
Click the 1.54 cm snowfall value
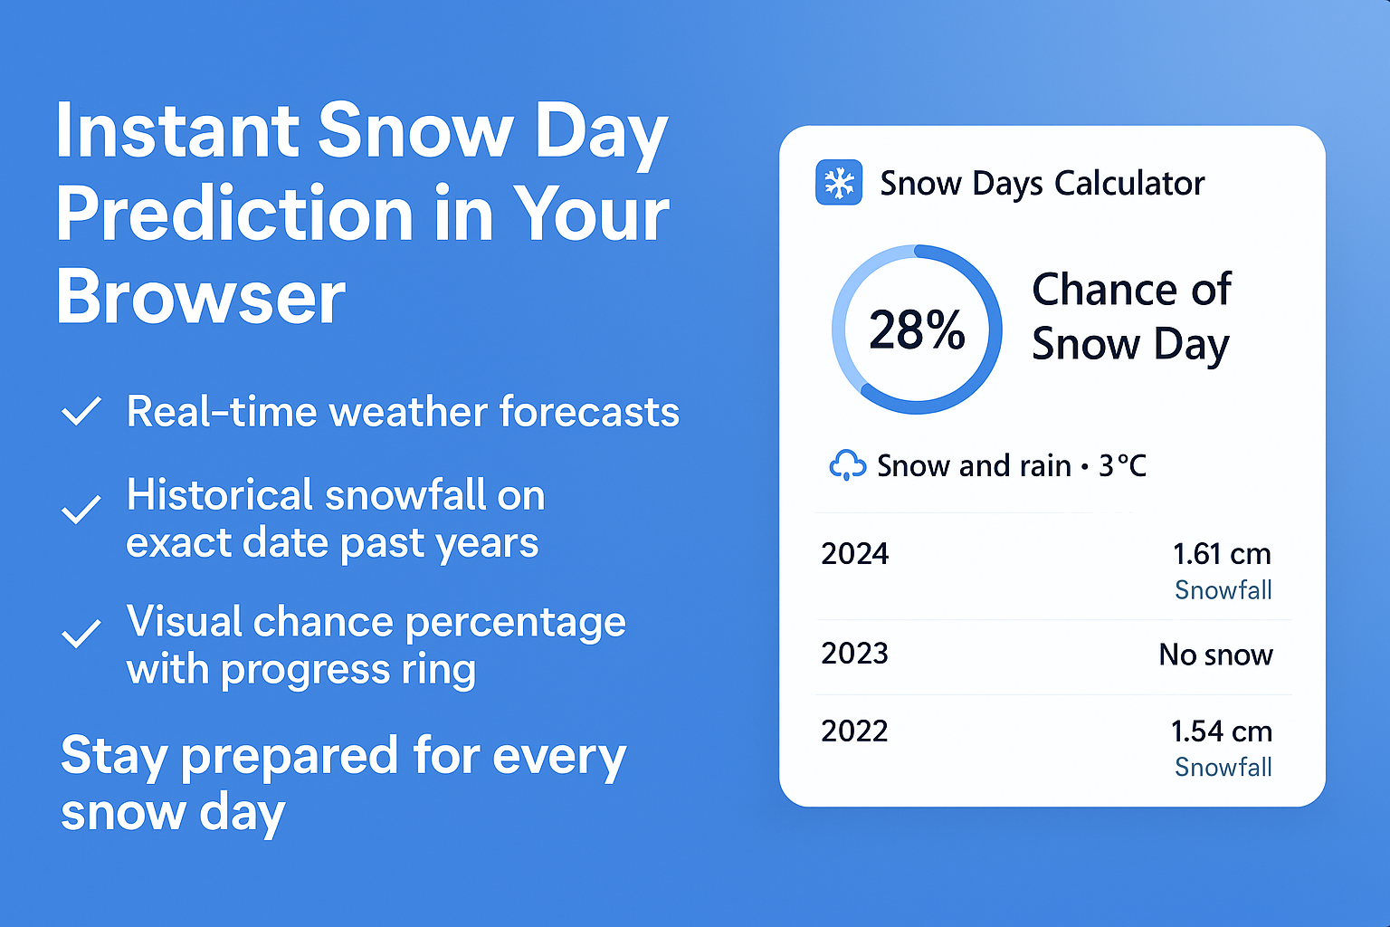click(x=1221, y=731)
